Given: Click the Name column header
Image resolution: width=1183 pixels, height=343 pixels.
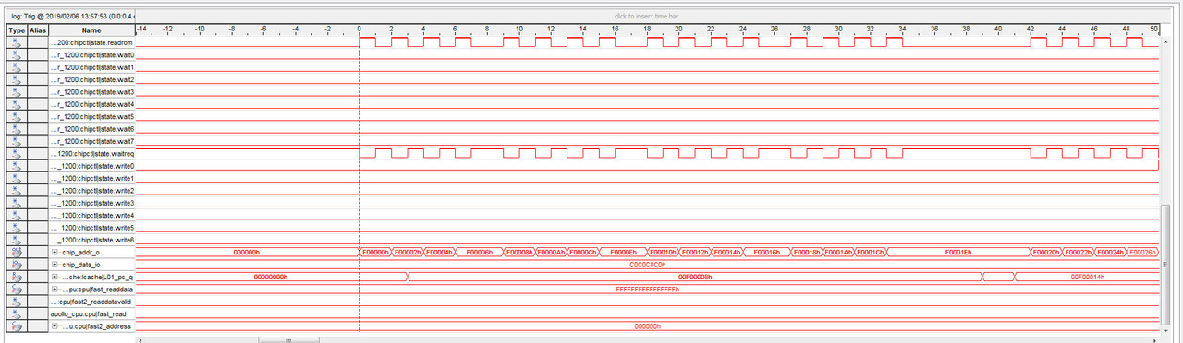Looking at the screenshot, I should point(91,30).
